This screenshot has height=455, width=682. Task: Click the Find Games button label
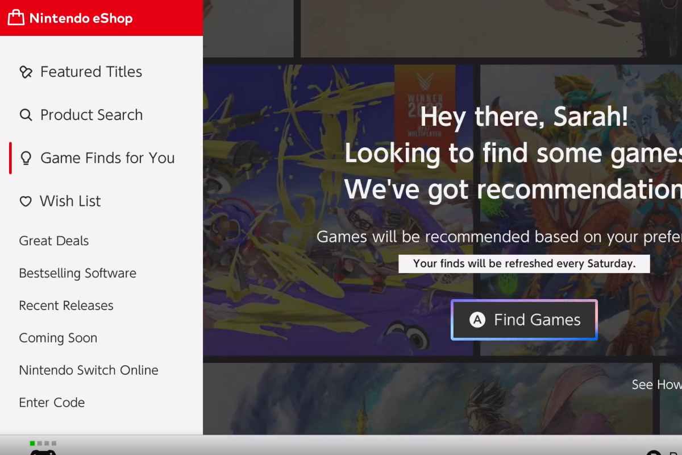[537, 320]
